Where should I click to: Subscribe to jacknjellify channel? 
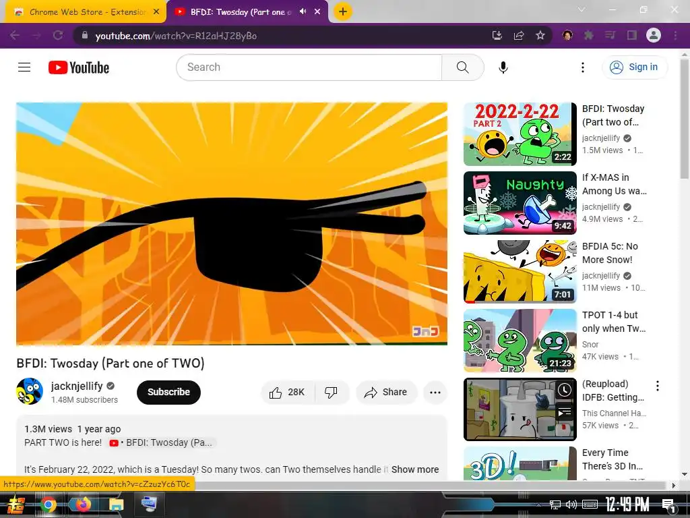(x=168, y=392)
